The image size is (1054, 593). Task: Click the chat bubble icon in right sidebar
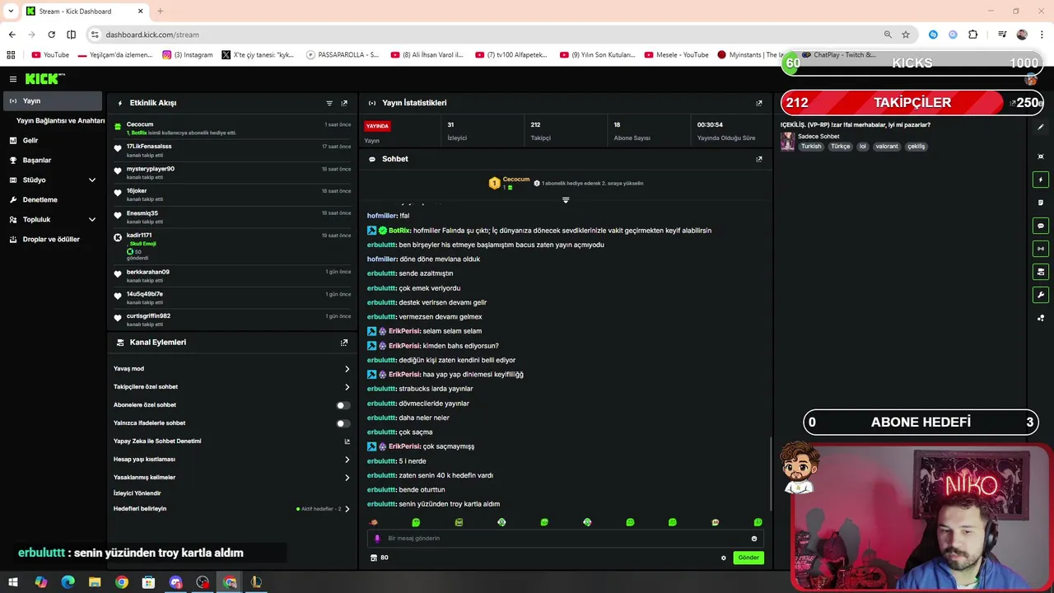(x=1041, y=226)
